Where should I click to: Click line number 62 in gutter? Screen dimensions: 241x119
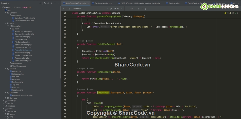click(x=65, y=58)
